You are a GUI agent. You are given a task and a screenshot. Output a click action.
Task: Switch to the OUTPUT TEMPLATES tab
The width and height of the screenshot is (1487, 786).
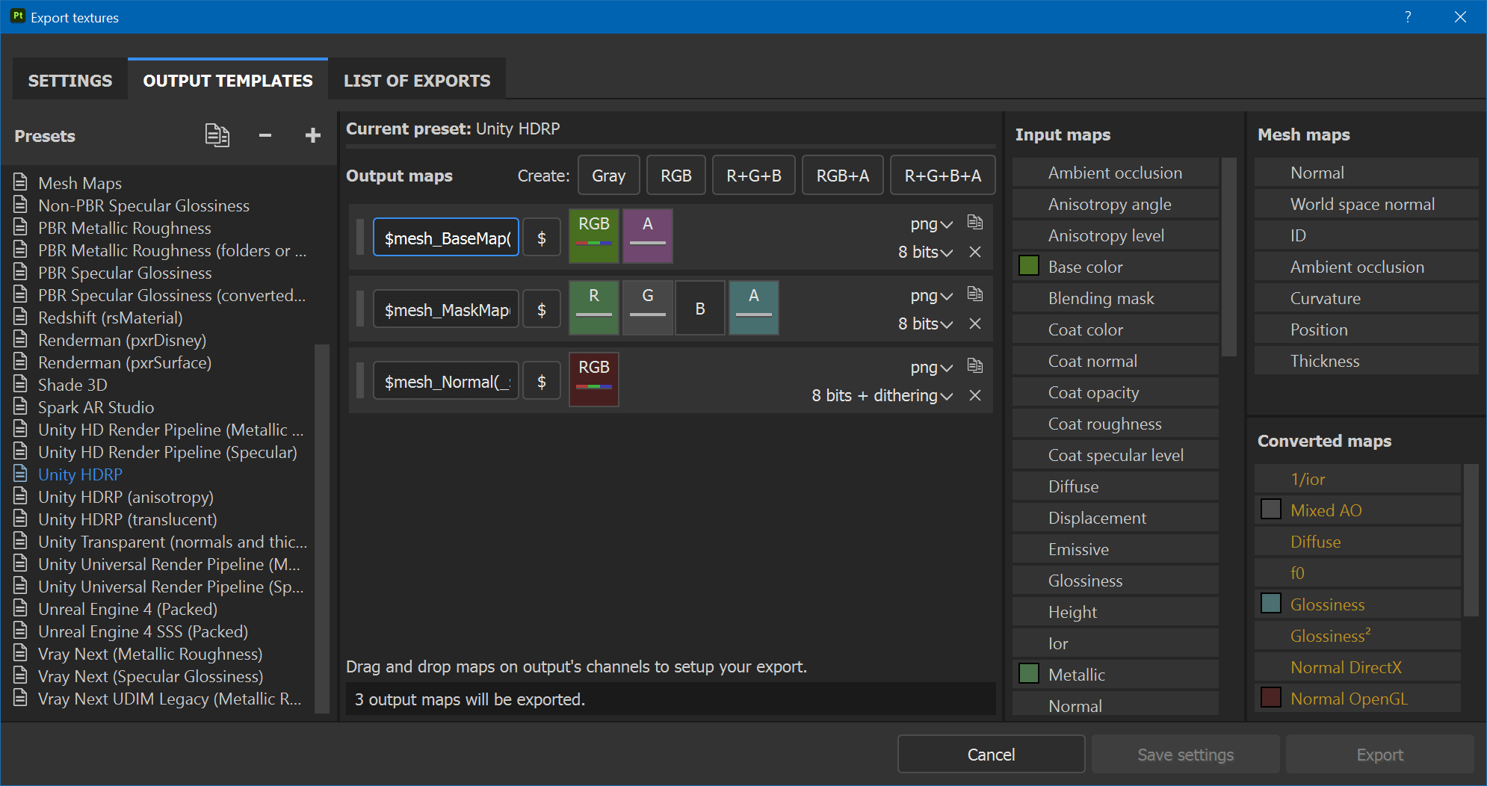pyautogui.click(x=228, y=80)
